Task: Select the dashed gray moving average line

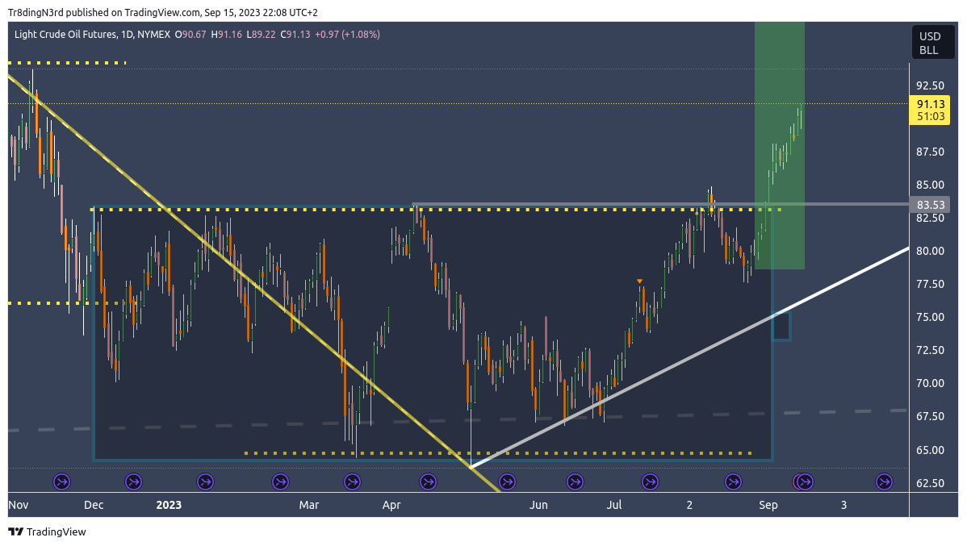Action: pos(456,420)
